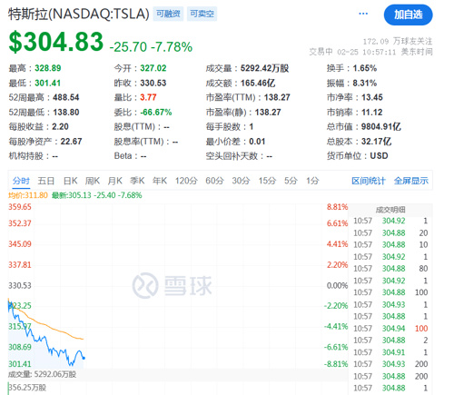
Task: Click the 今开 value 327.02
Action: click(x=153, y=68)
